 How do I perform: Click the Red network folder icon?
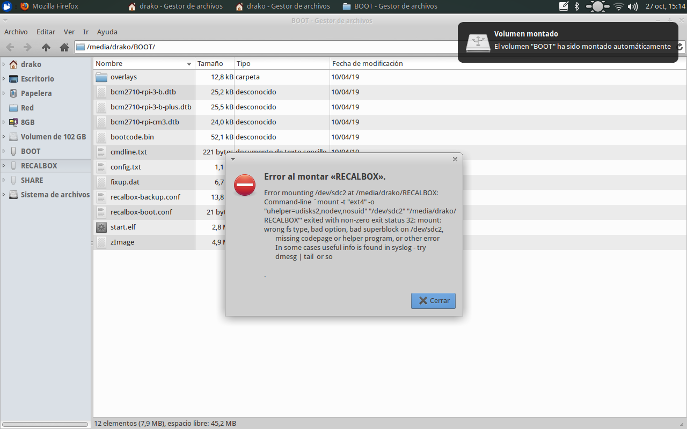(x=13, y=108)
